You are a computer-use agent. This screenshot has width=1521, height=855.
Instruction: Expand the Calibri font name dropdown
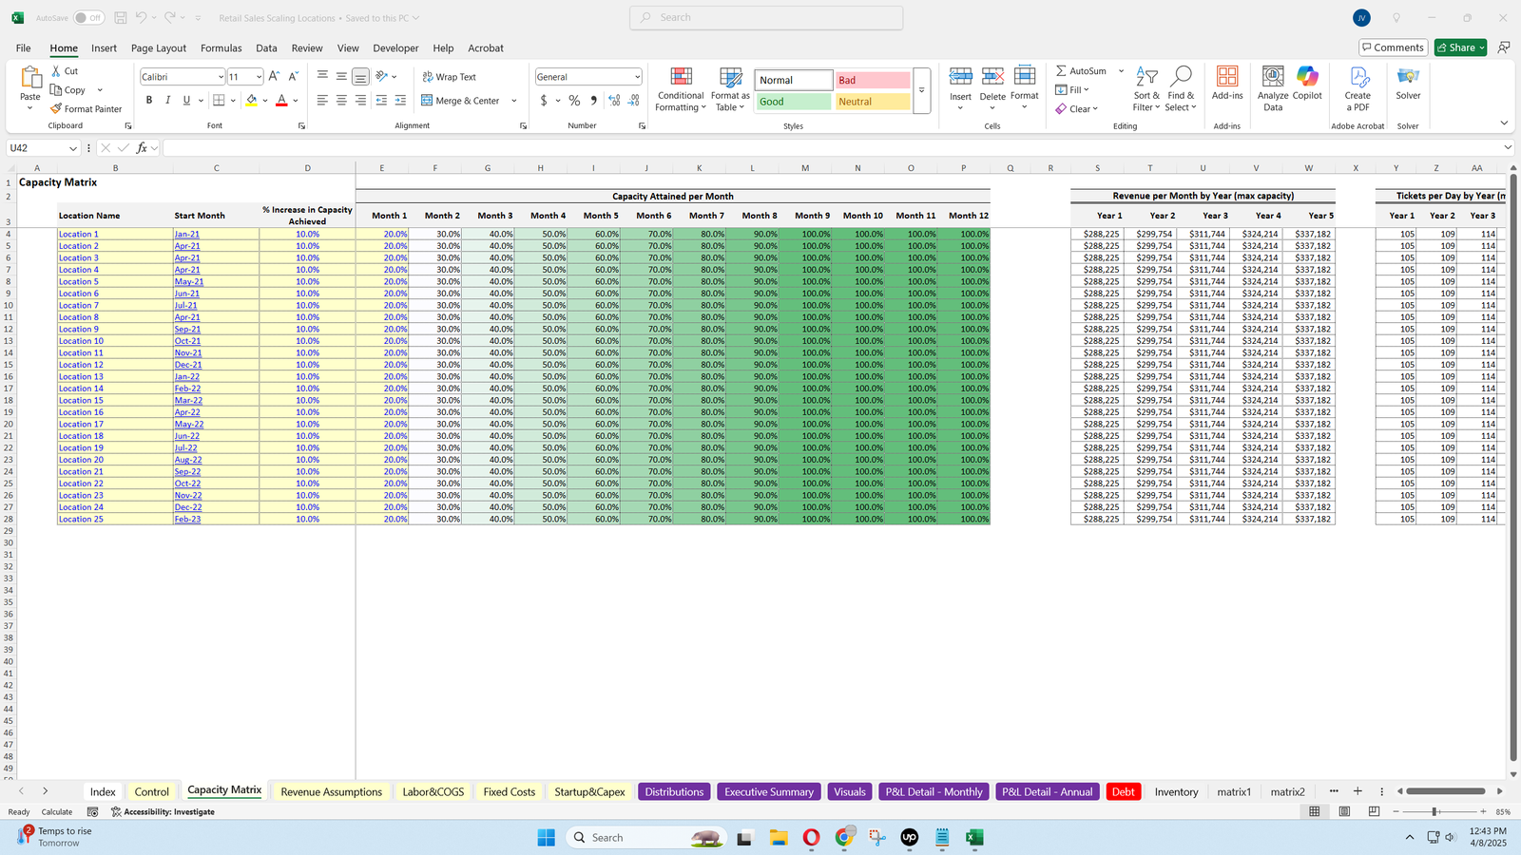221,77
